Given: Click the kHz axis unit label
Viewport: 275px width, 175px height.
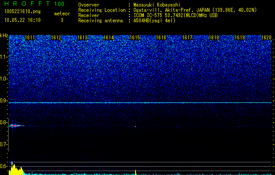Looking at the screenshot, I should tap(4, 35).
